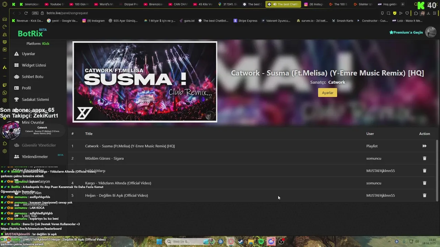Click Playlist user cell in first row
Image resolution: width=440 pixels, height=247 pixels.
coord(372,146)
